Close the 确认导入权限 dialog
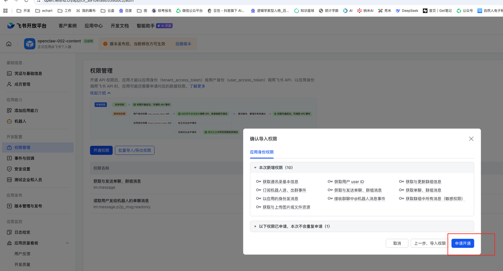 pos(471,139)
